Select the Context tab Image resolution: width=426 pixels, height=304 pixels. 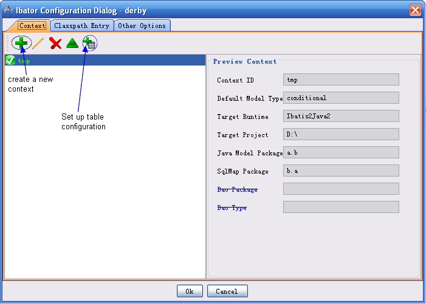(32, 25)
